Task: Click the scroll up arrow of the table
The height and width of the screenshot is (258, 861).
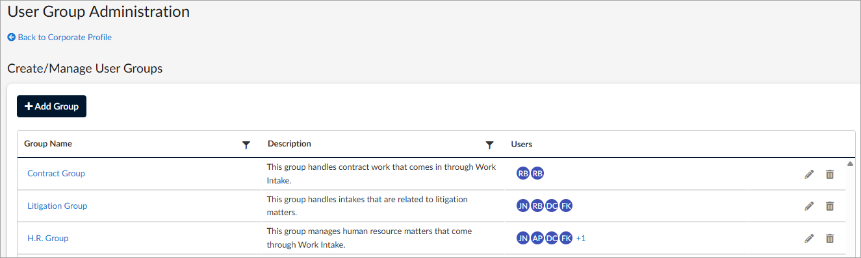Action: click(x=851, y=163)
